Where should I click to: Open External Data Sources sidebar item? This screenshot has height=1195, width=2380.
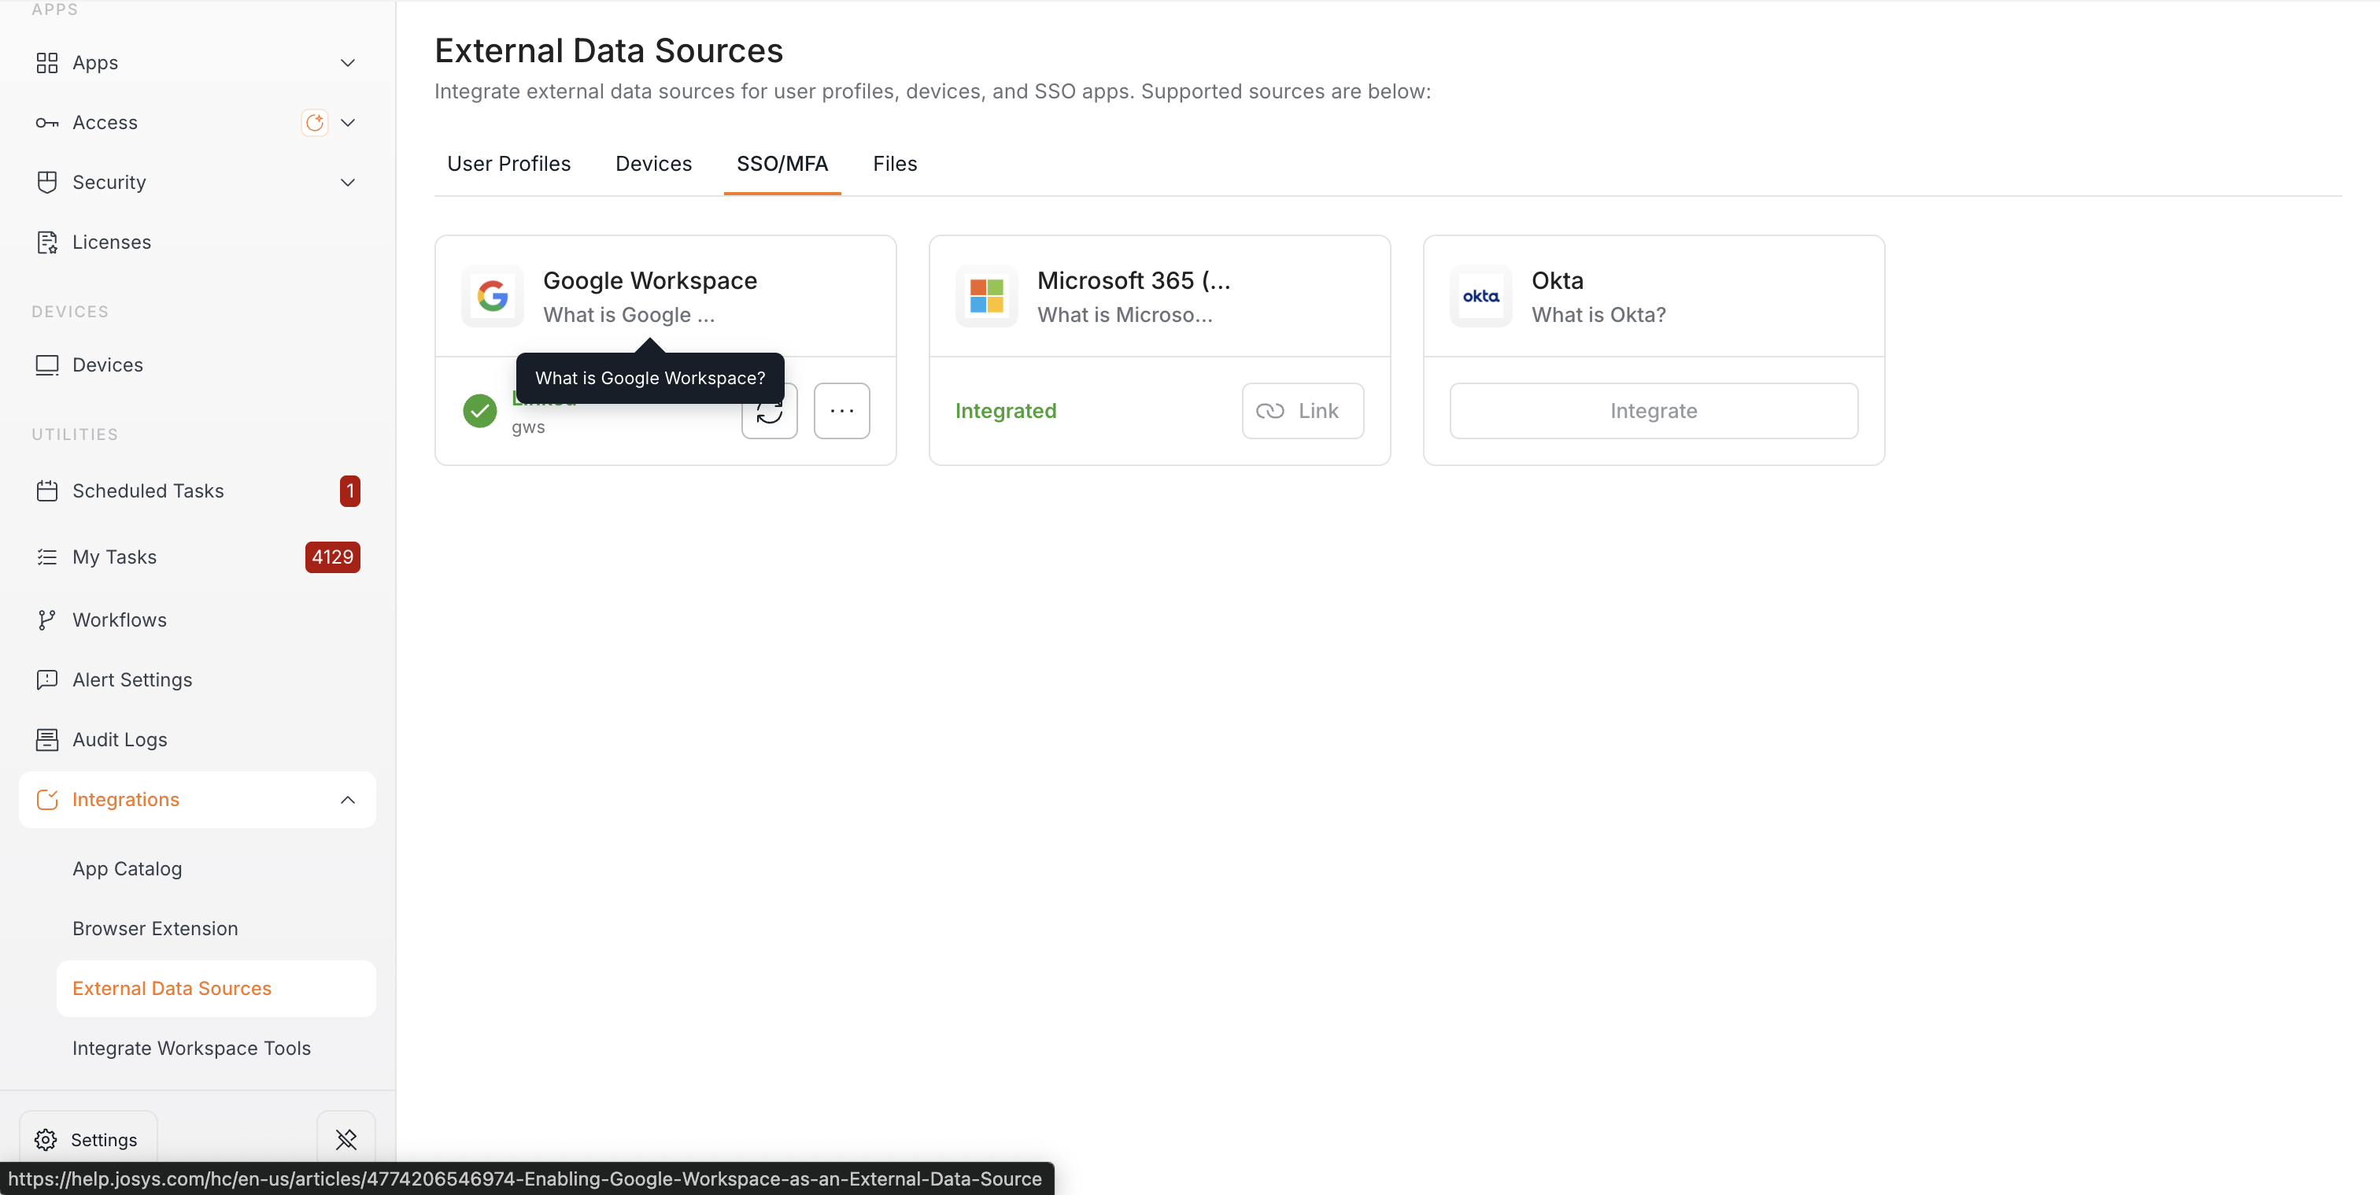click(x=216, y=988)
